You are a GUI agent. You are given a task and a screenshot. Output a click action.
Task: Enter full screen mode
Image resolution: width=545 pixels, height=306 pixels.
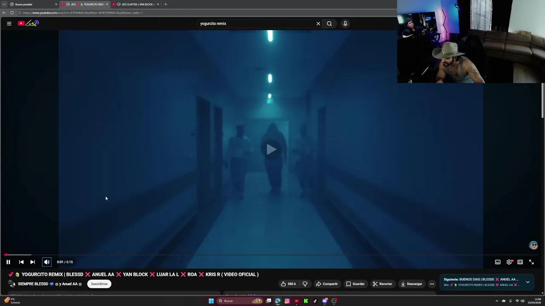[531, 262]
